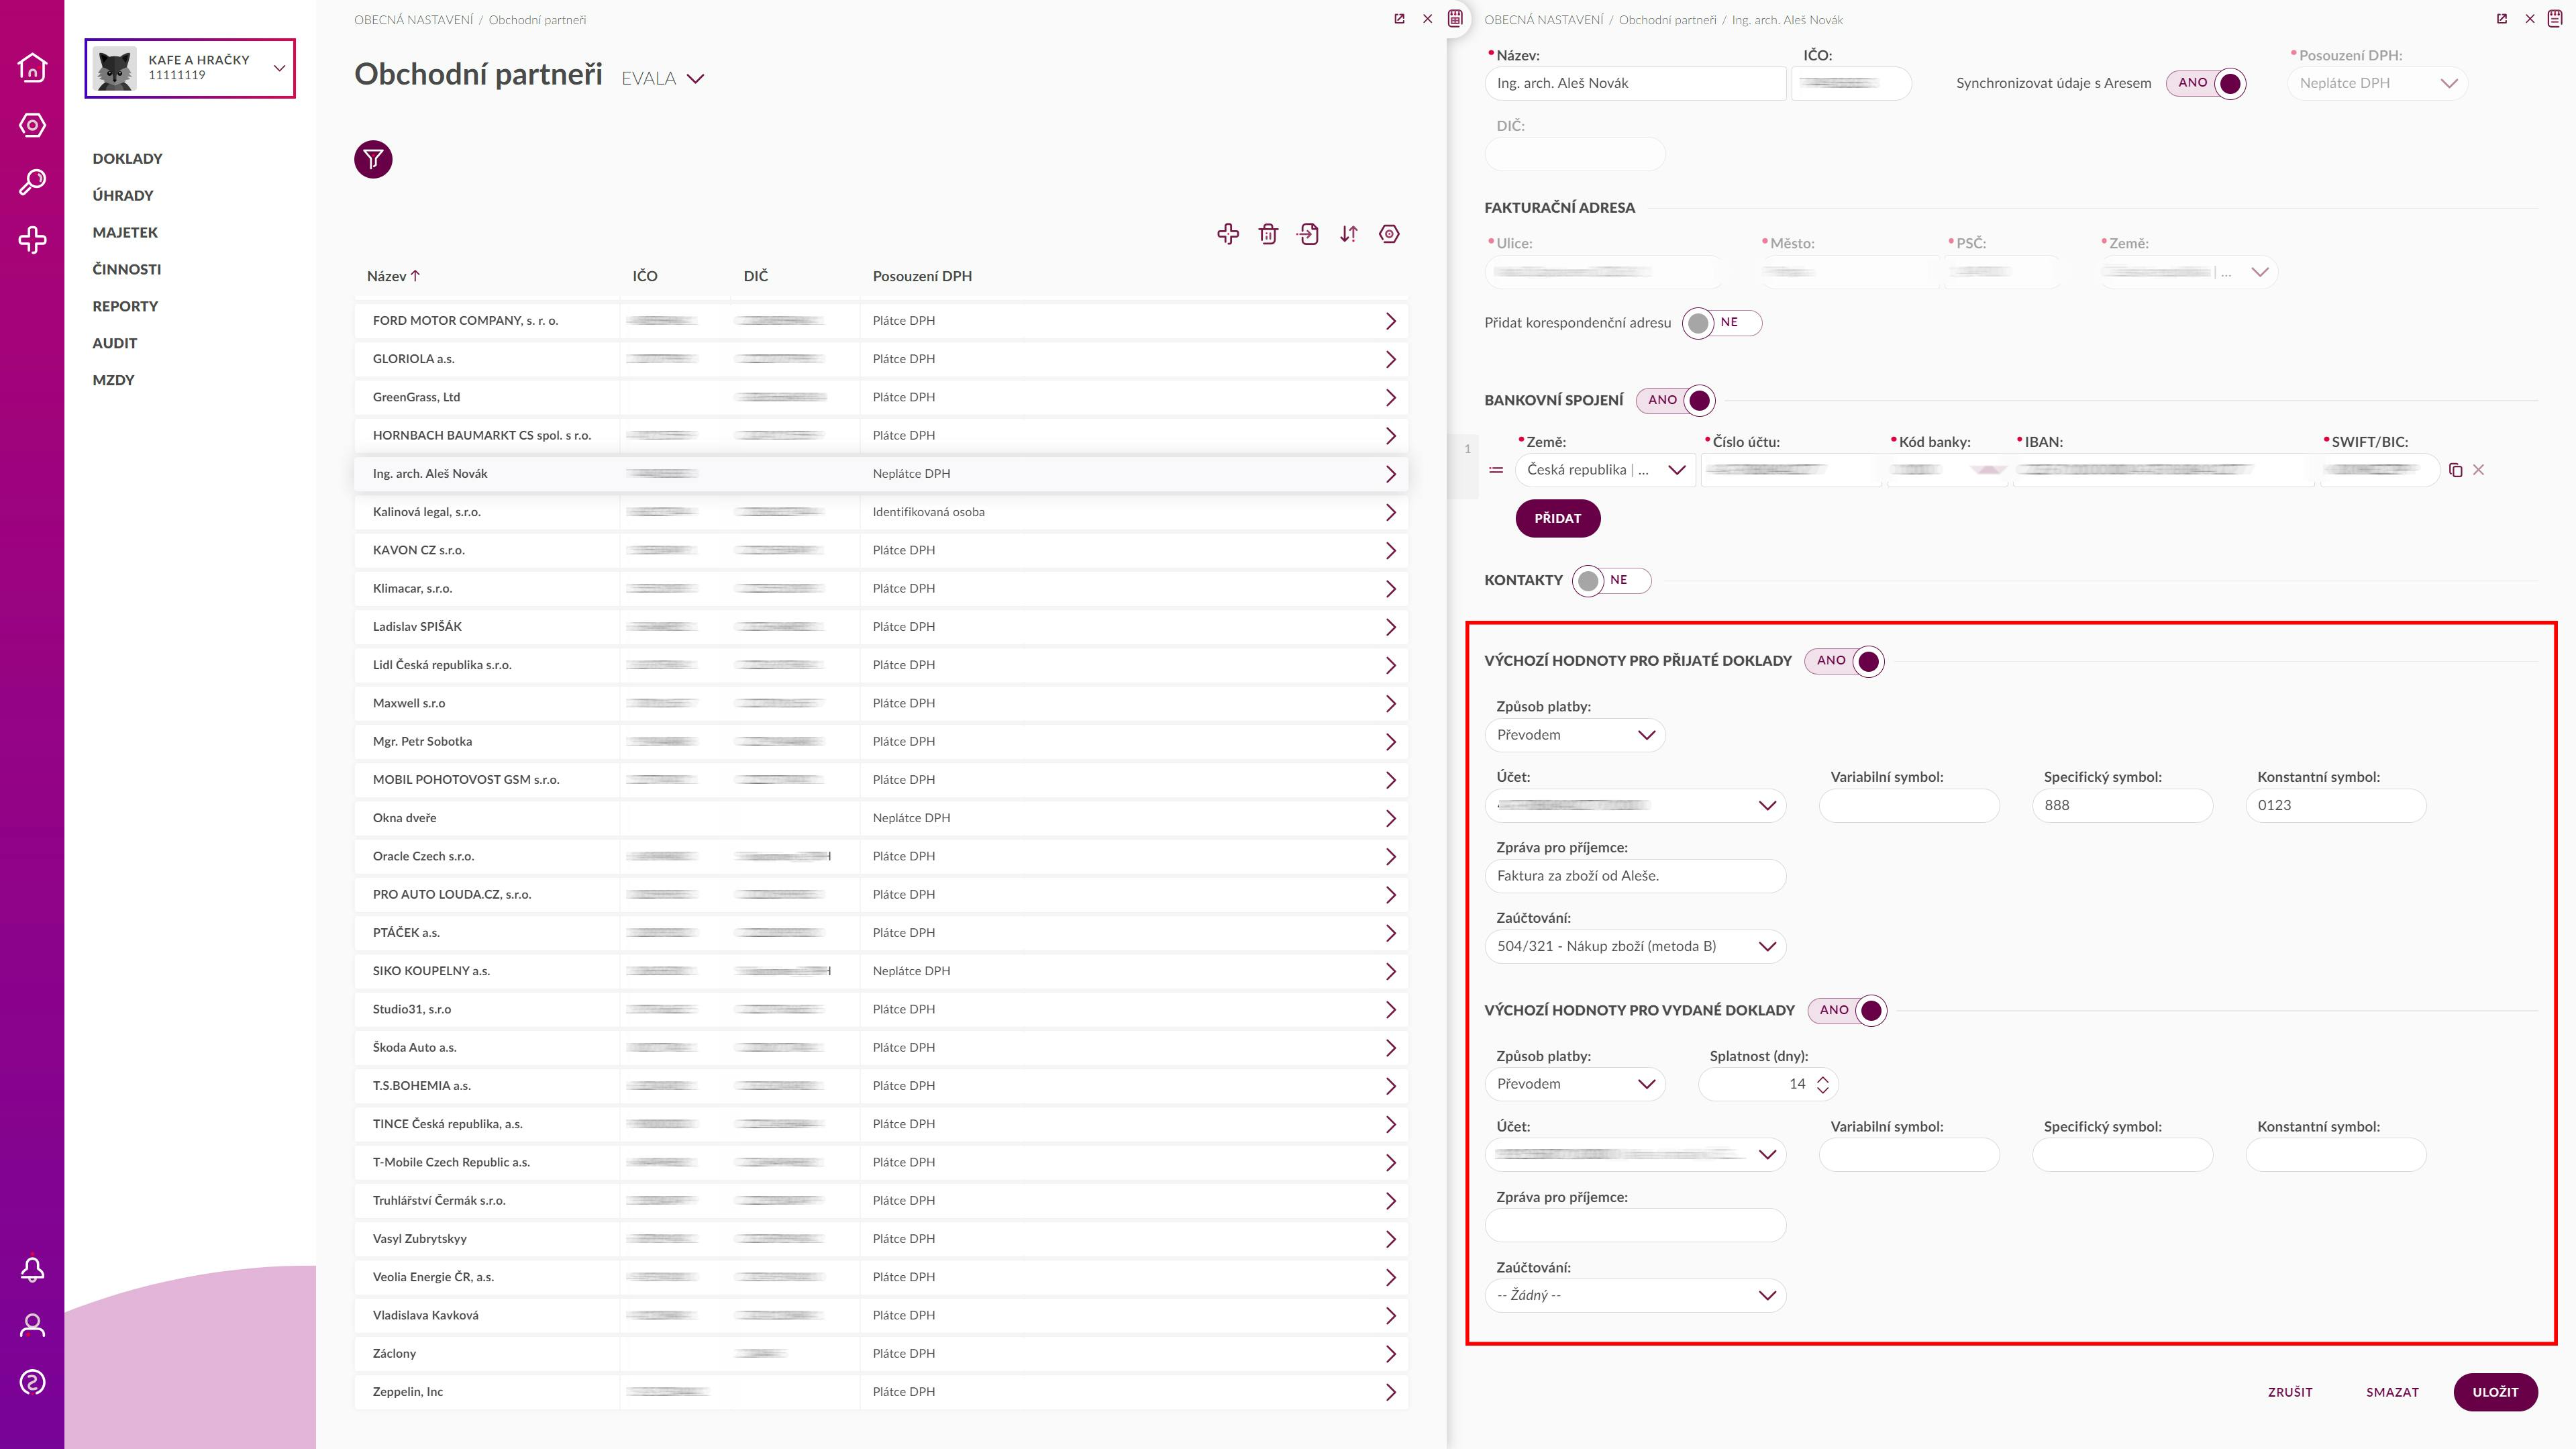Click the bank row reorder handle

tap(1496, 470)
